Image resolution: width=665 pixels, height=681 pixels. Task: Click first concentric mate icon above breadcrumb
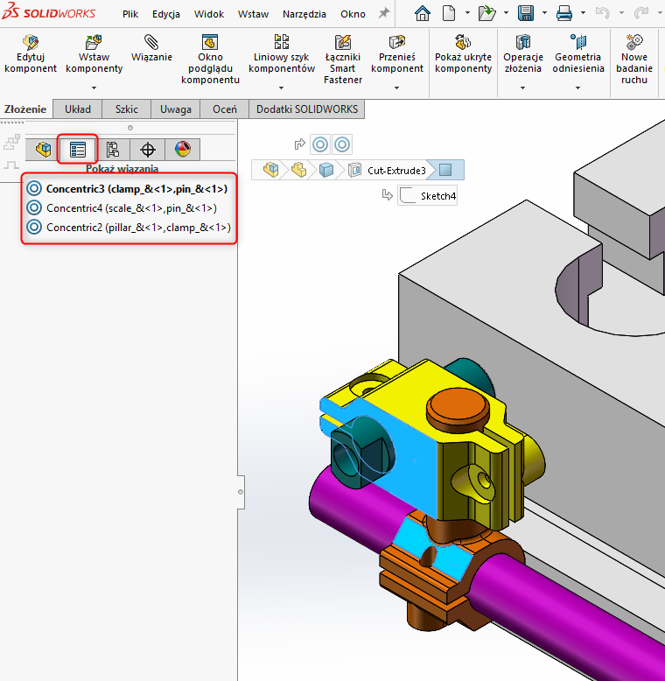click(x=320, y=144)
